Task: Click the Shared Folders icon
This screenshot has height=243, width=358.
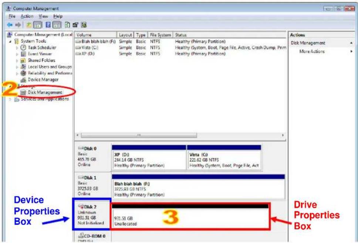Action: (x=23, y=61)
